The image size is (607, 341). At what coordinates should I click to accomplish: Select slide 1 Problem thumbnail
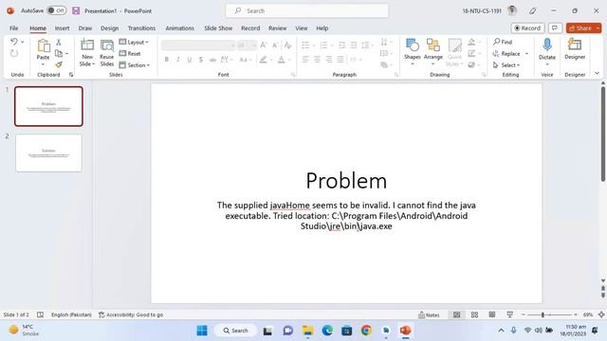pyautogui.click(x=48, y=106)
